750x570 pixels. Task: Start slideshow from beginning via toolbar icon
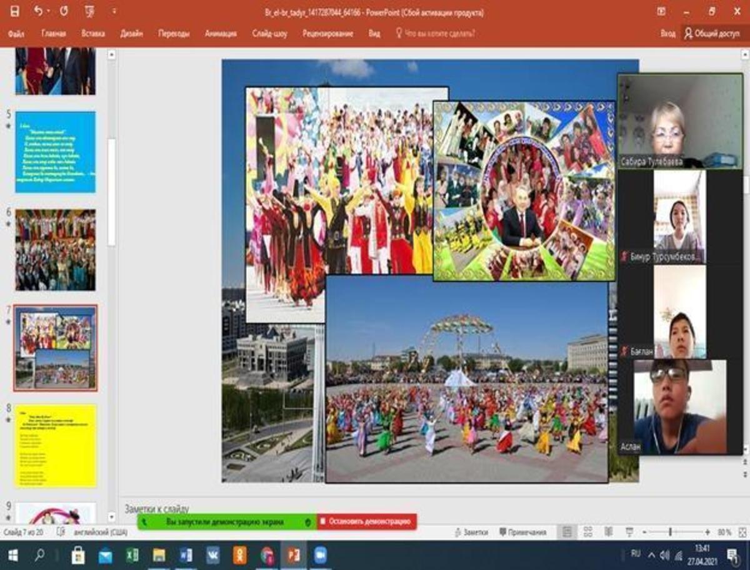pyautogui.click(x=90, y=11)
